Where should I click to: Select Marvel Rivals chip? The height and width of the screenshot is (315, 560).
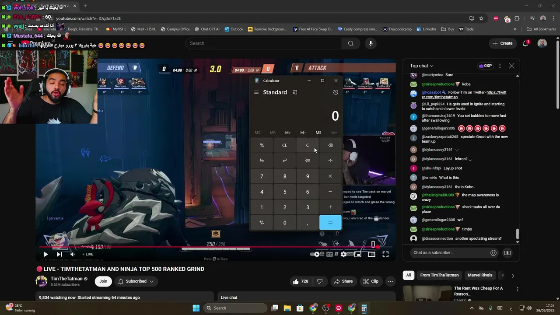(x=480, y=275)
